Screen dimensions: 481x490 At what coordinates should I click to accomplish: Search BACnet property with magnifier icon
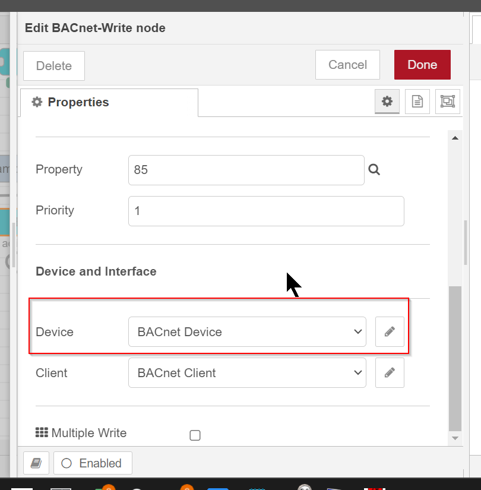tap(374, 170)
